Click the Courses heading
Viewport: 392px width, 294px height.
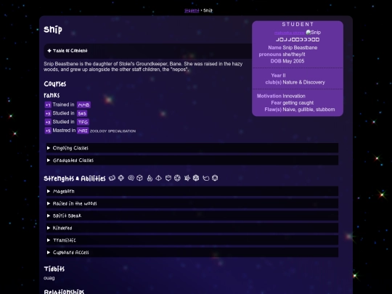(55, 83)
